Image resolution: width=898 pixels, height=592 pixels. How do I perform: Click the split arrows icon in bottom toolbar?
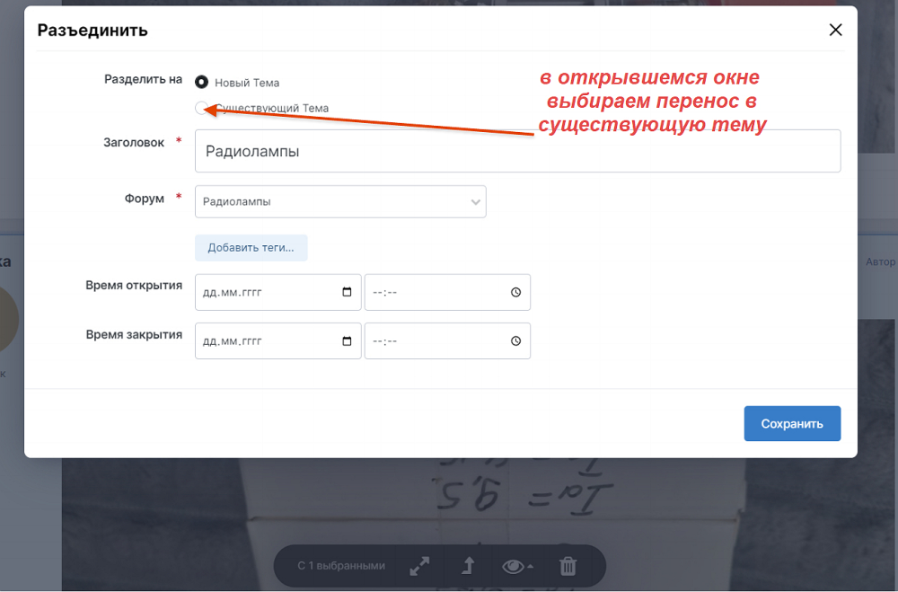coord(419,566)
